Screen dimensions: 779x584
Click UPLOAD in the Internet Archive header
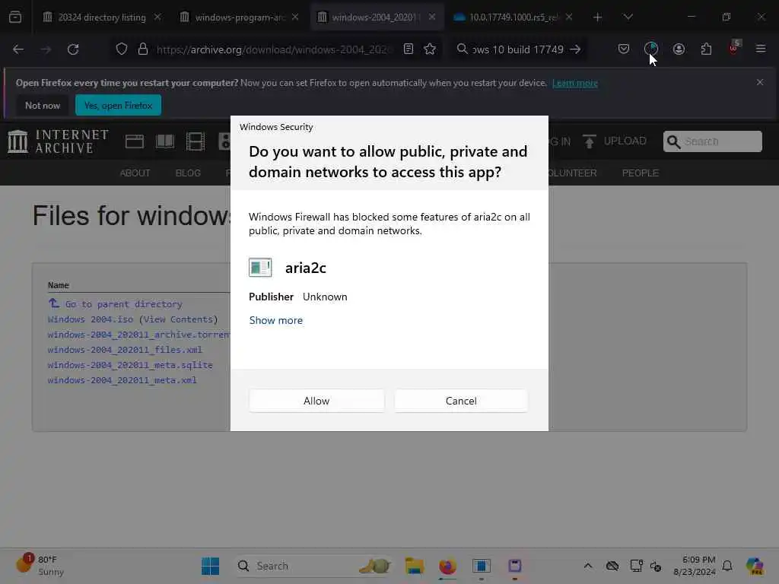point(615,141)
